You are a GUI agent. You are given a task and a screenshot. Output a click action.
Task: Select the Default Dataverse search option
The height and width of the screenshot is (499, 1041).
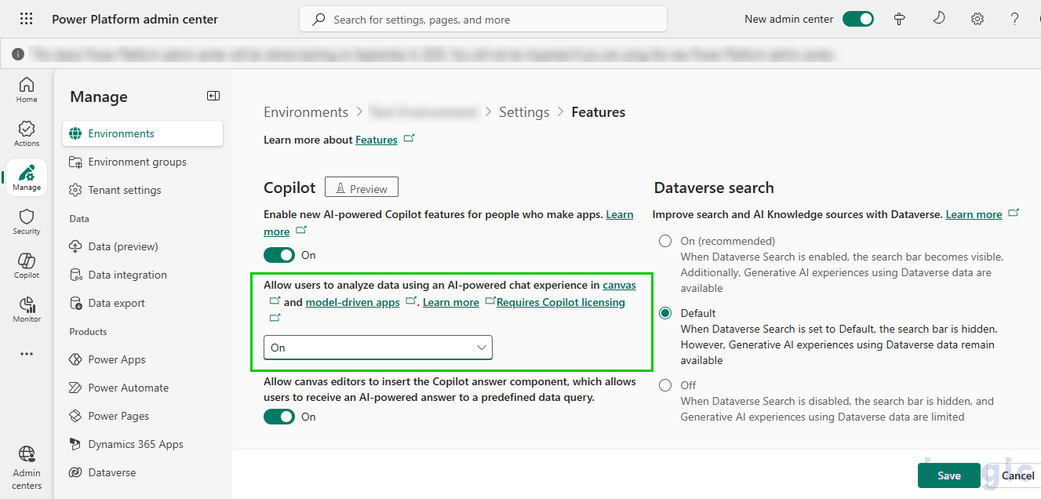pos(665,313)
